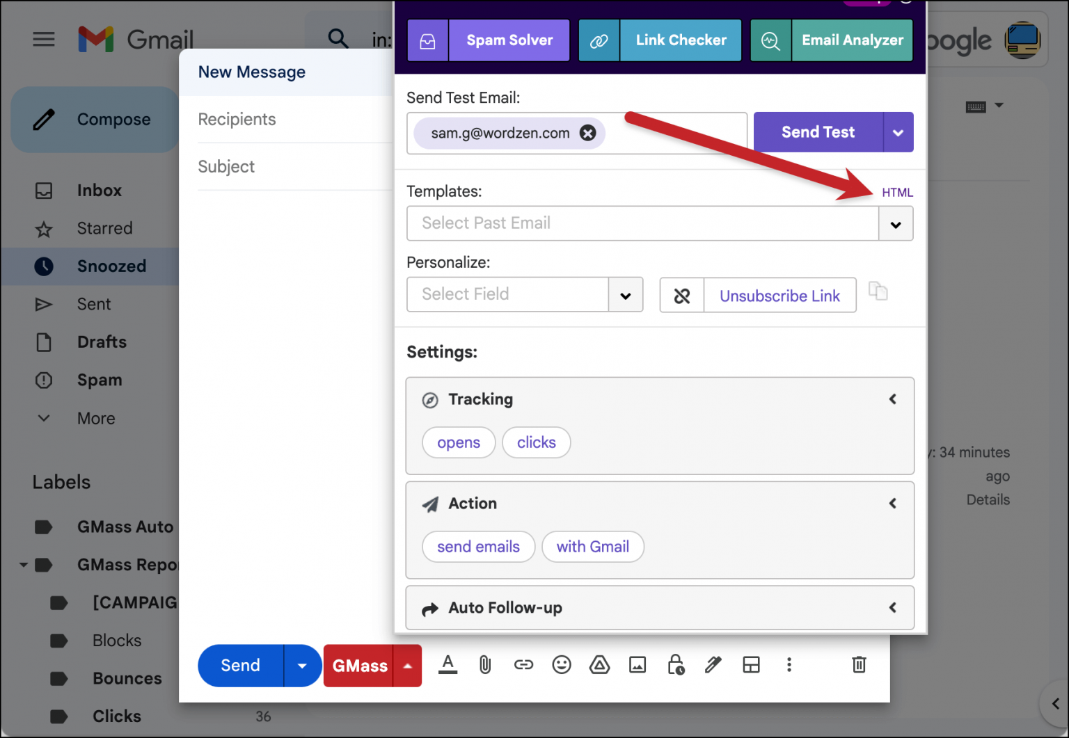Toggle the opens tracking option

(459, 442)
